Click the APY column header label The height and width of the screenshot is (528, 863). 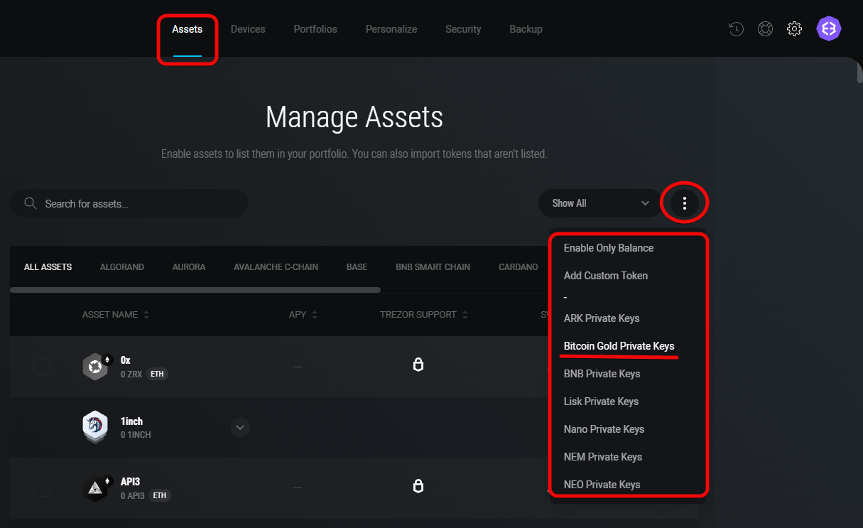pos(298,315)
